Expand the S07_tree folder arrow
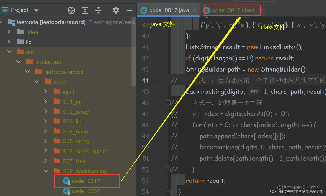Screen dimensions: 326x196 [46, 161]
